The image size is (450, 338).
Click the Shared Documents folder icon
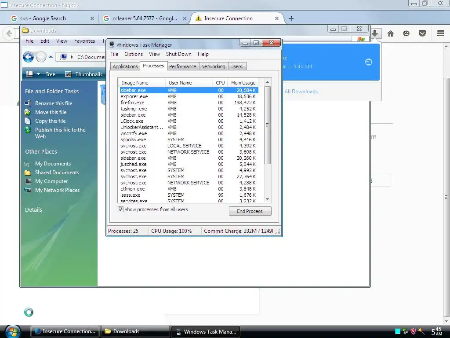point(28,173)
